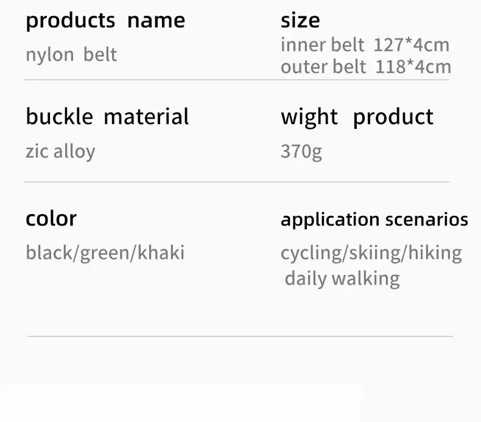The height and width of the screenshot is (422, 481).
Task: Select the outer belt 118*4cm text
Action: pyautogui.click(x=365, y=66)
